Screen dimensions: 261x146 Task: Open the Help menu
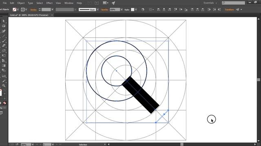[x=79, y=3]
